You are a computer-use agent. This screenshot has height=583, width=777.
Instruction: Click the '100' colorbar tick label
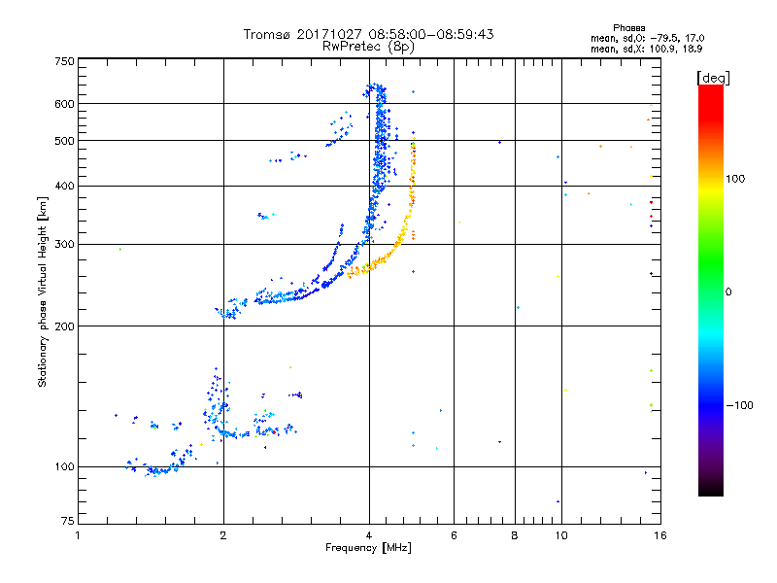[x=735, y=179]
